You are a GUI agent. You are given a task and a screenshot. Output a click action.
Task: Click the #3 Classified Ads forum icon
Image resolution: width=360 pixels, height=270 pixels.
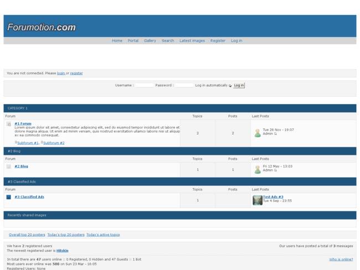click(x=9, y=197)
